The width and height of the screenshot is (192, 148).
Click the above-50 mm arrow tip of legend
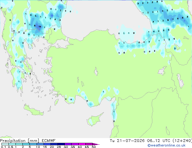point(96,144)
